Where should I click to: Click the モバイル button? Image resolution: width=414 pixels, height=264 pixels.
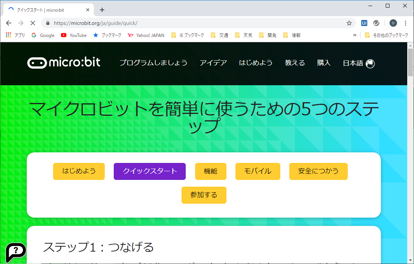point(258,171)
